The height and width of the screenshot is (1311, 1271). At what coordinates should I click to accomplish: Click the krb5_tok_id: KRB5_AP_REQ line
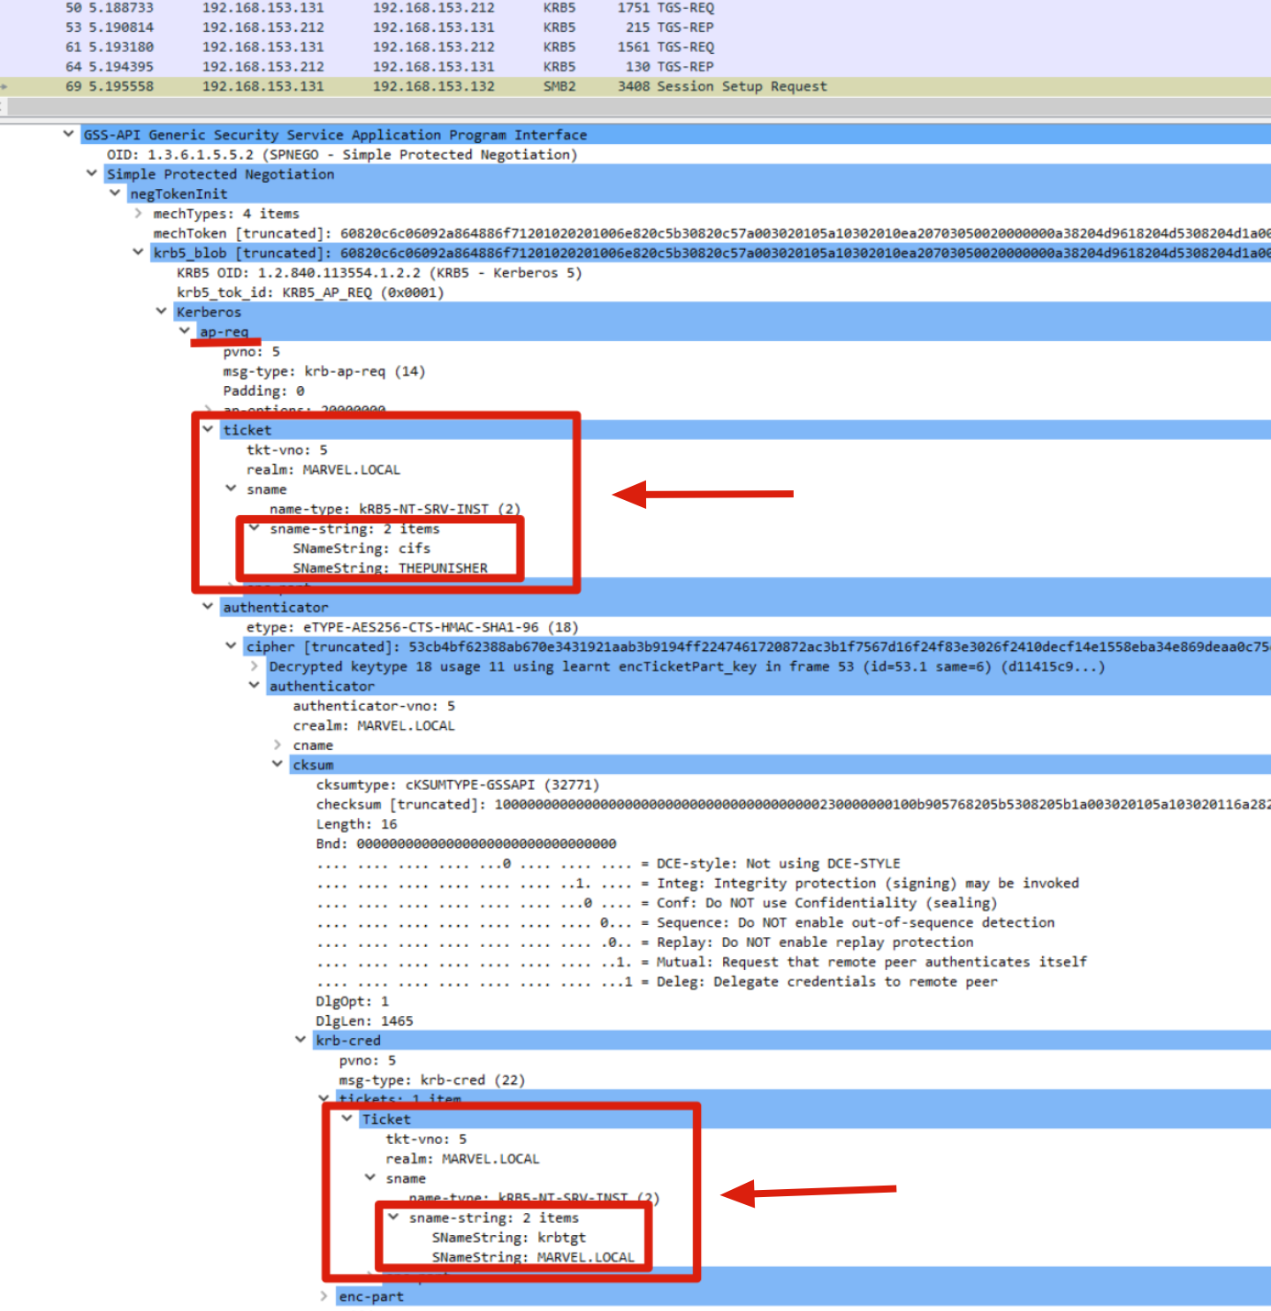coord(309,292)
